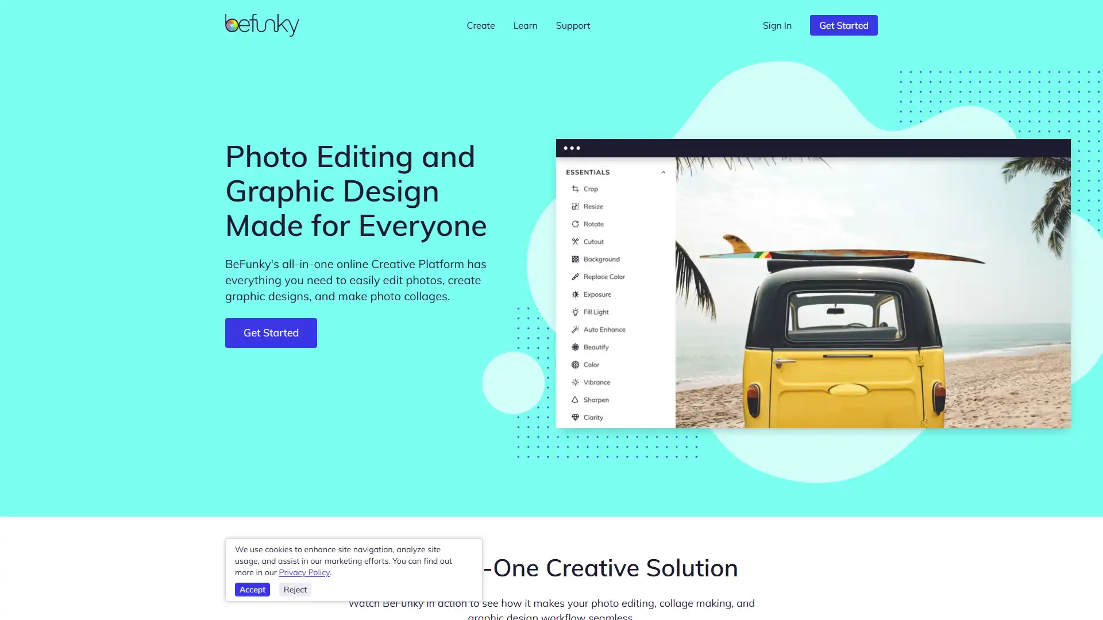
Task: Click the Color tool panel item
Action: 590,364
